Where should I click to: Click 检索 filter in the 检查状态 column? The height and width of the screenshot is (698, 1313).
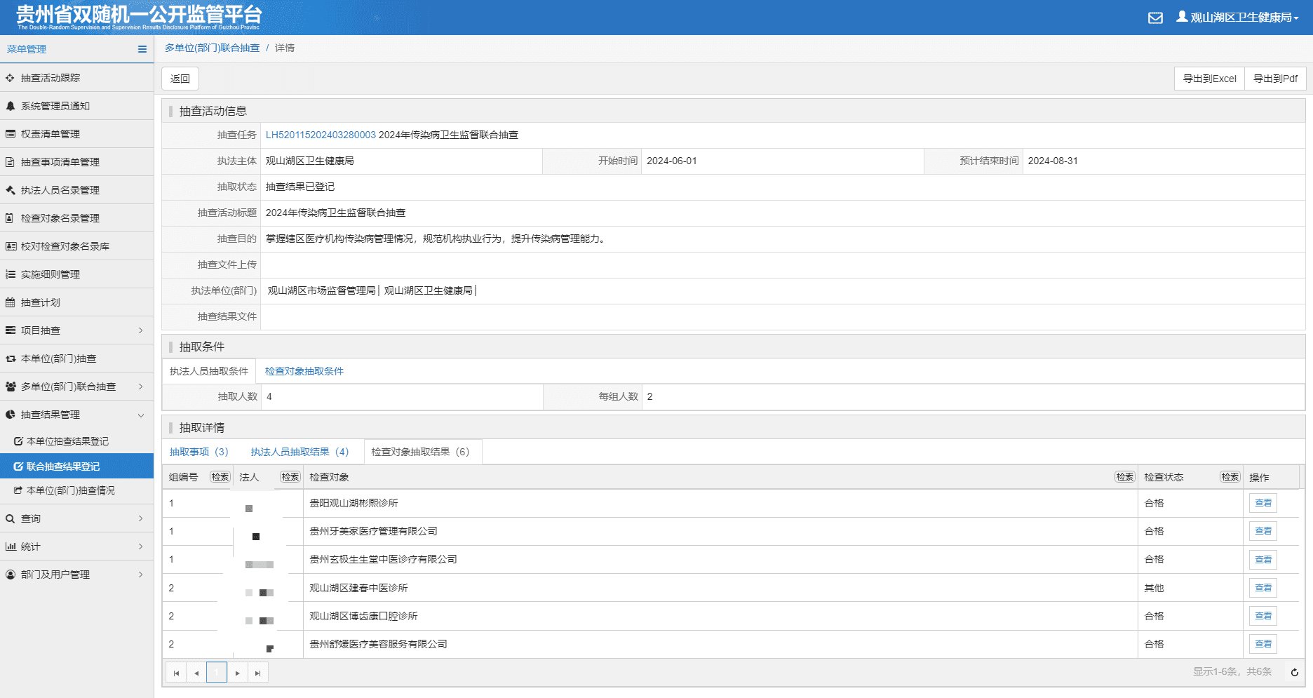click(x=1230, y=477)
